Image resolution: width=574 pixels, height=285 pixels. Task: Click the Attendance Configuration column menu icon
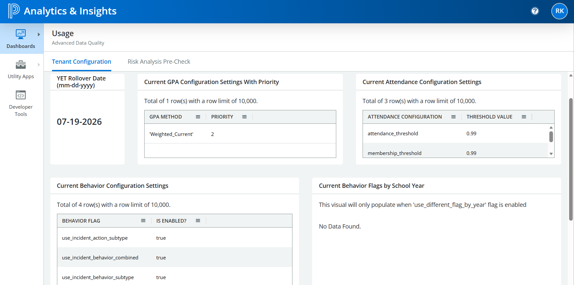click(x=453, y=117)
